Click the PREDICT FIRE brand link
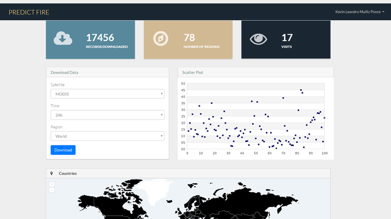 coord(29,12)
